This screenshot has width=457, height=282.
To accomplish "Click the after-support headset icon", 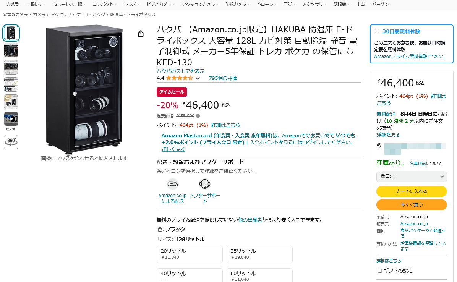I will coord(204,184).
